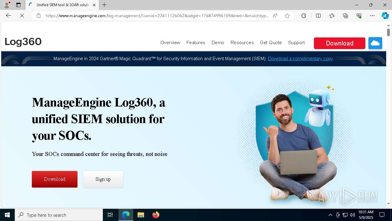The height and width of the screenshot is (221, 392).
Task: Launch Firefox from taskbar
Action: coord(156,215)
